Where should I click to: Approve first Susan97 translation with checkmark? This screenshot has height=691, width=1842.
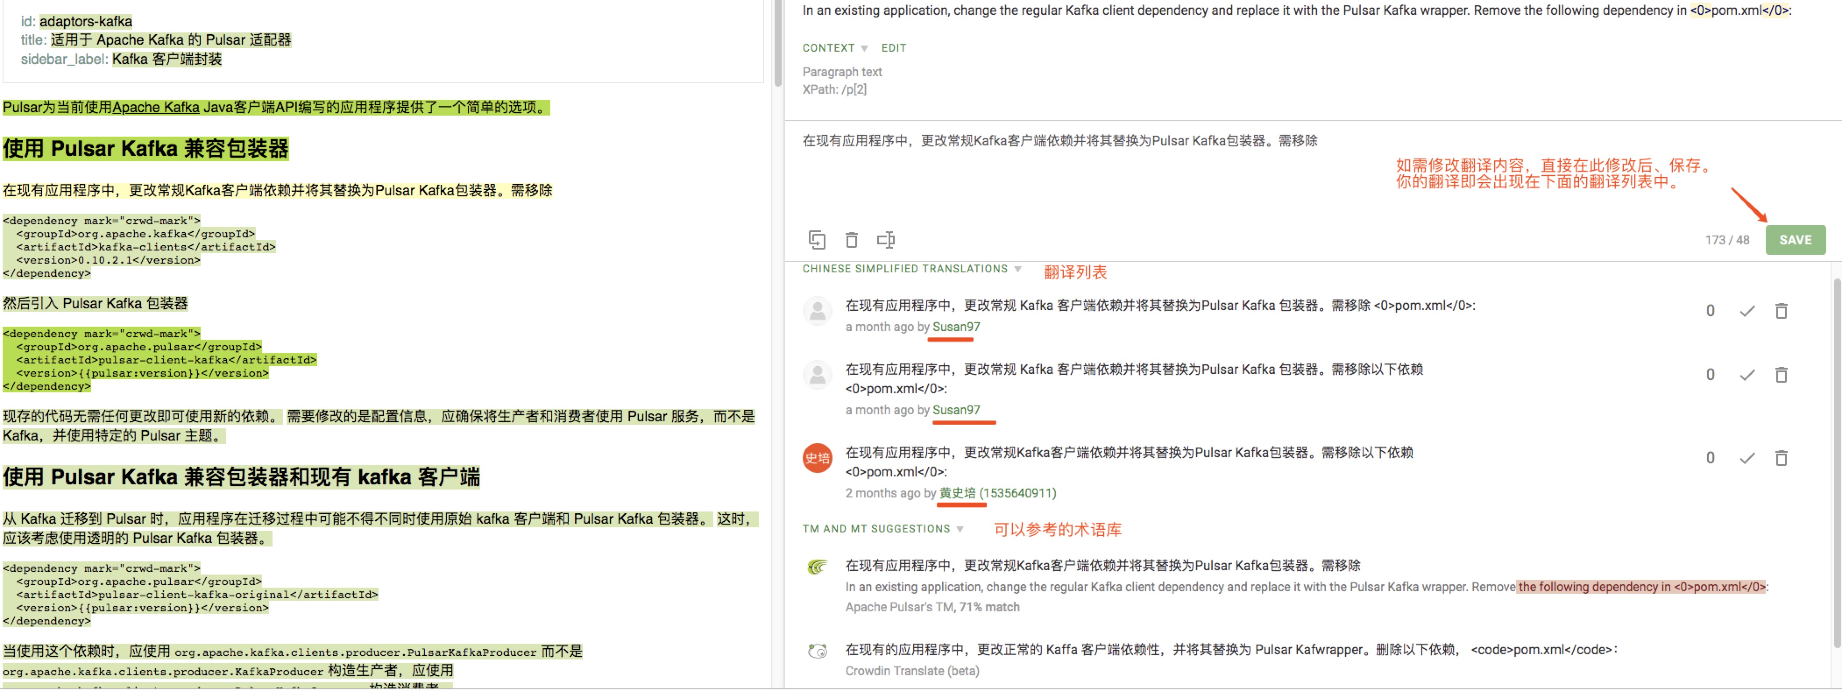pos(1747,311)
